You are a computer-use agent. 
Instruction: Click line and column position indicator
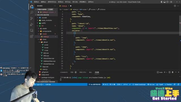coord(109,84)
